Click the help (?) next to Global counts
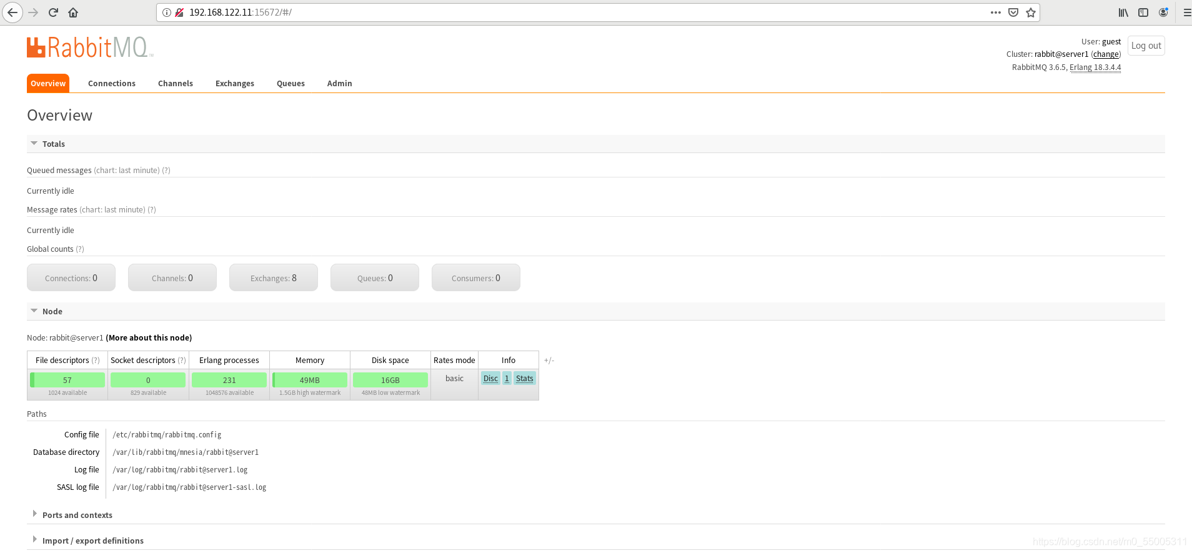 tap(80, 249)
